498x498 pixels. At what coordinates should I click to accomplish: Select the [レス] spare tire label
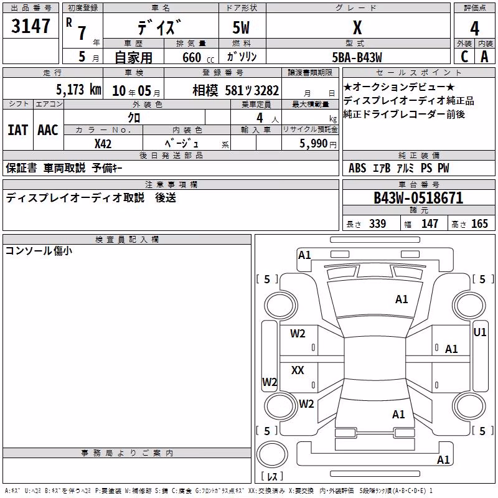(272, 476)
